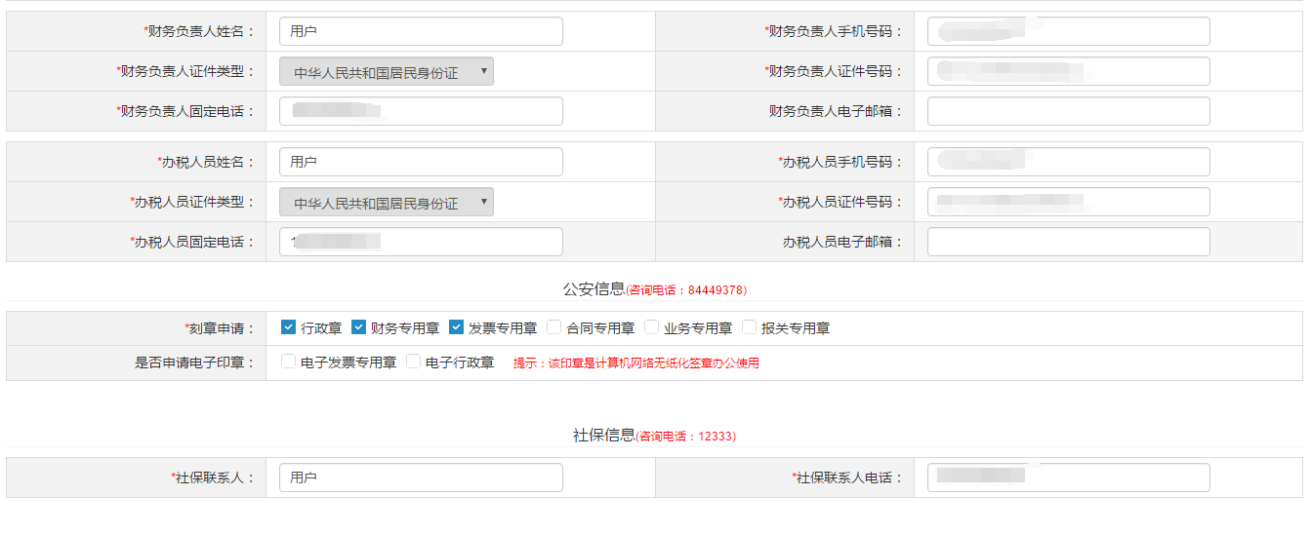Uncheck the 发票专用章 checkbox
This screenshot has width=1311, height=534.
(456, 327)
